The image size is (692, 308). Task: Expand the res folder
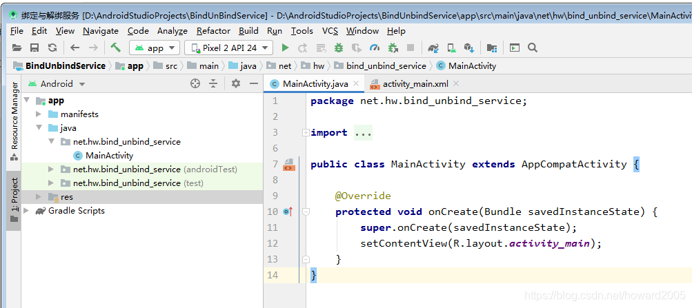point(39,197)
